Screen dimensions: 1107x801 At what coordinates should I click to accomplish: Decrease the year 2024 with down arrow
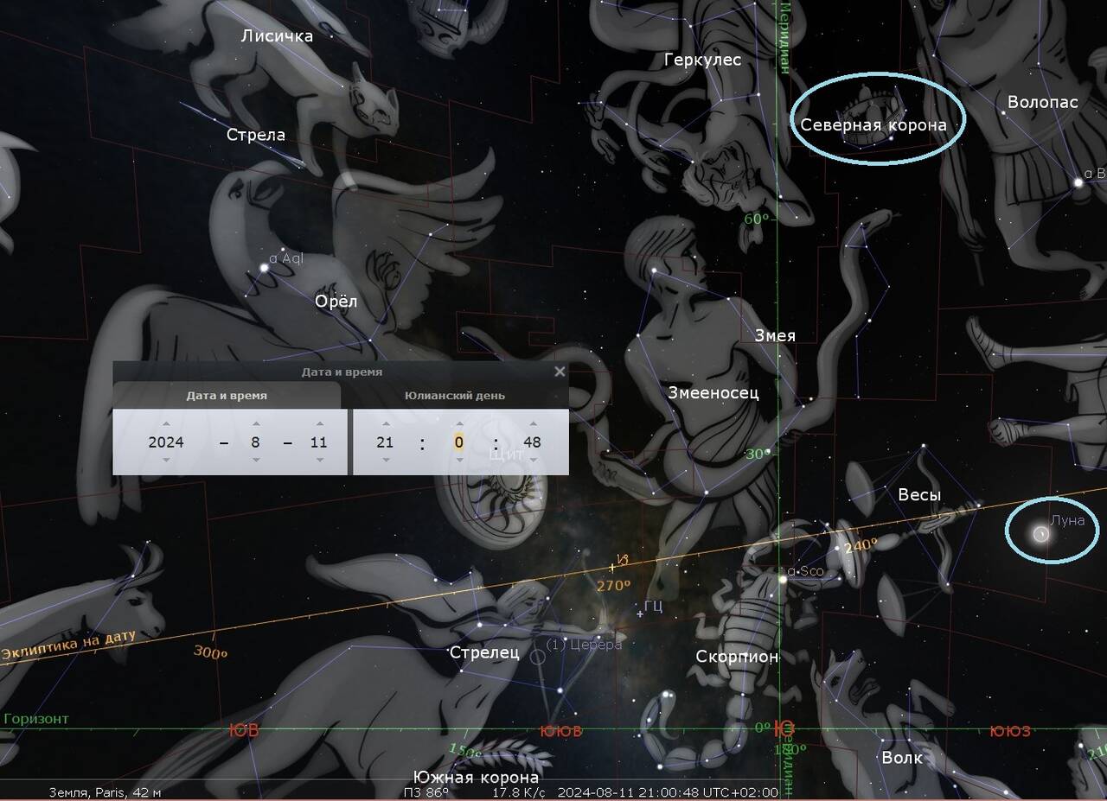(166, 460)
